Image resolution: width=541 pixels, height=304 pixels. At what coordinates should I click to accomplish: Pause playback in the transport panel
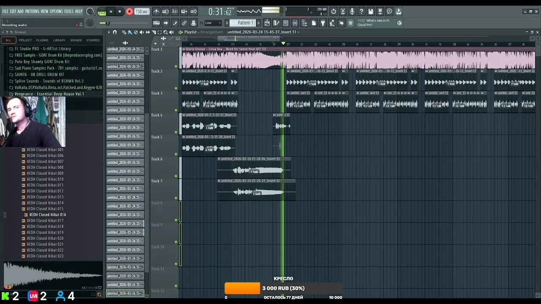[111, 11]
